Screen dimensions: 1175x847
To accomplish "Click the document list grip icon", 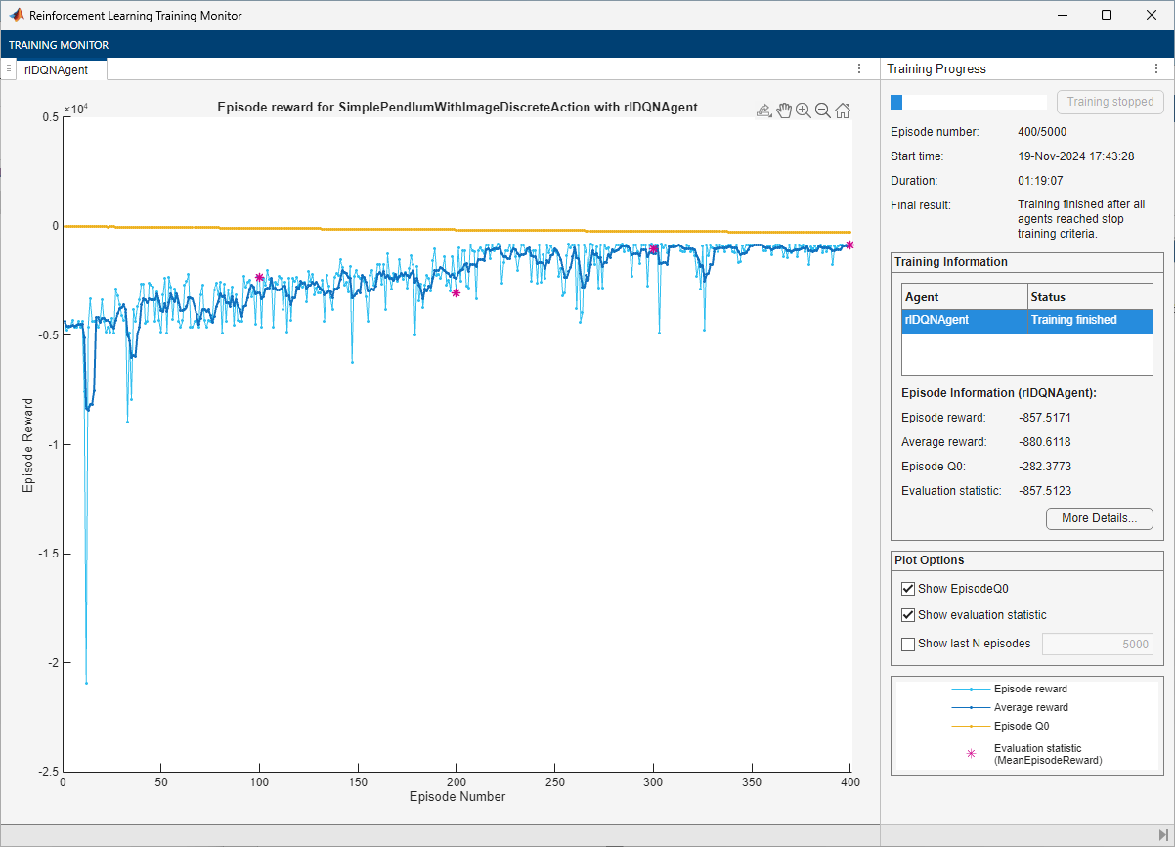I will 8,68.
